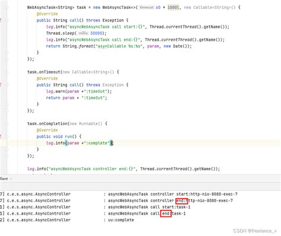
Task: Click 'new Callable<String>()' in task.onTimeout line
Action: click(88, 72)
